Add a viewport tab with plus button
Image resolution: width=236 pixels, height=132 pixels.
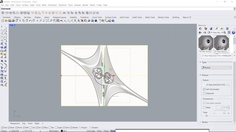(x=43, y=123)
